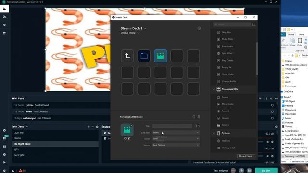Click the Test Widgets button

click(x=220, y=171)
